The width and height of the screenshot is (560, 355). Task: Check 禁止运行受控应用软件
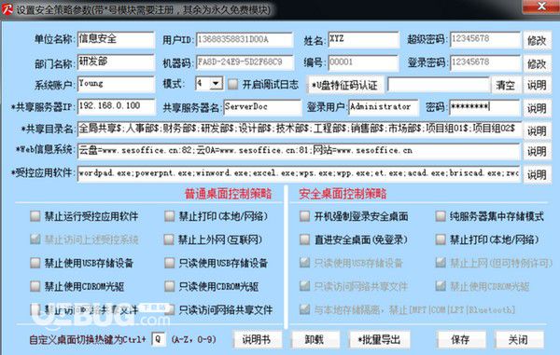[x=35, y=216]
